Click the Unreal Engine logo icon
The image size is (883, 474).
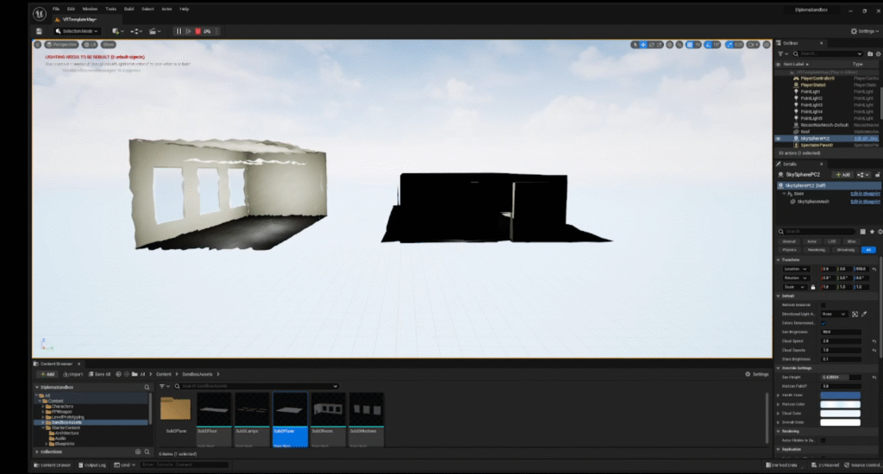(x=40, y=12)
